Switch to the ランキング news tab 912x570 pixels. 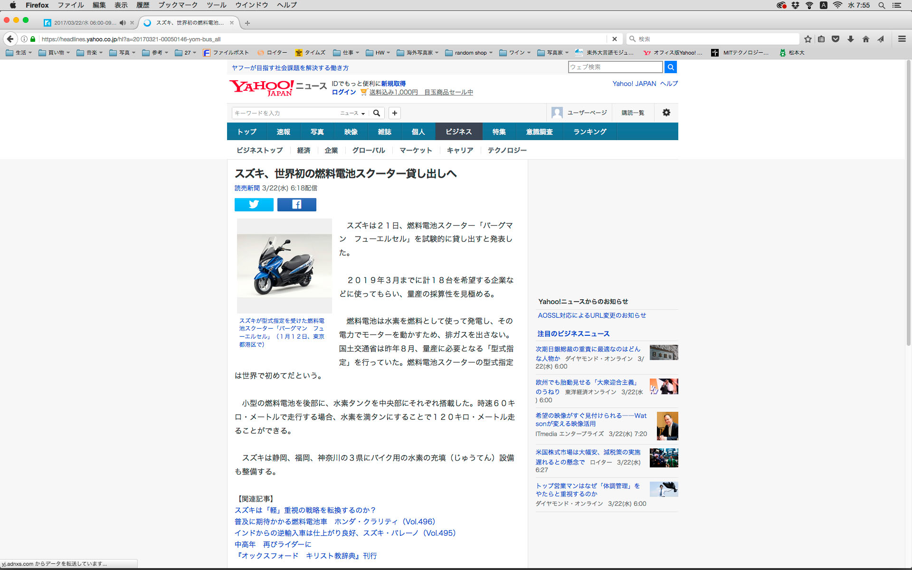[589, 132]
